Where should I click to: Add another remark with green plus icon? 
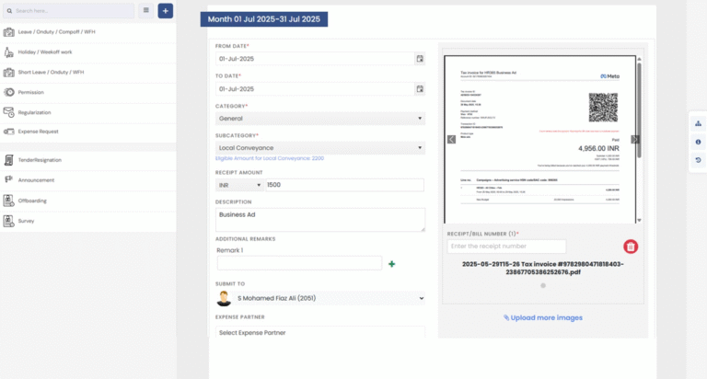[x=392, y=264]
